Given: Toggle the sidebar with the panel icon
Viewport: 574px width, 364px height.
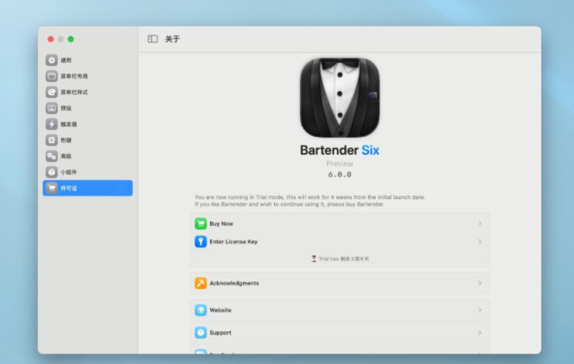Looking at the screenshot, I should [153, 39].
